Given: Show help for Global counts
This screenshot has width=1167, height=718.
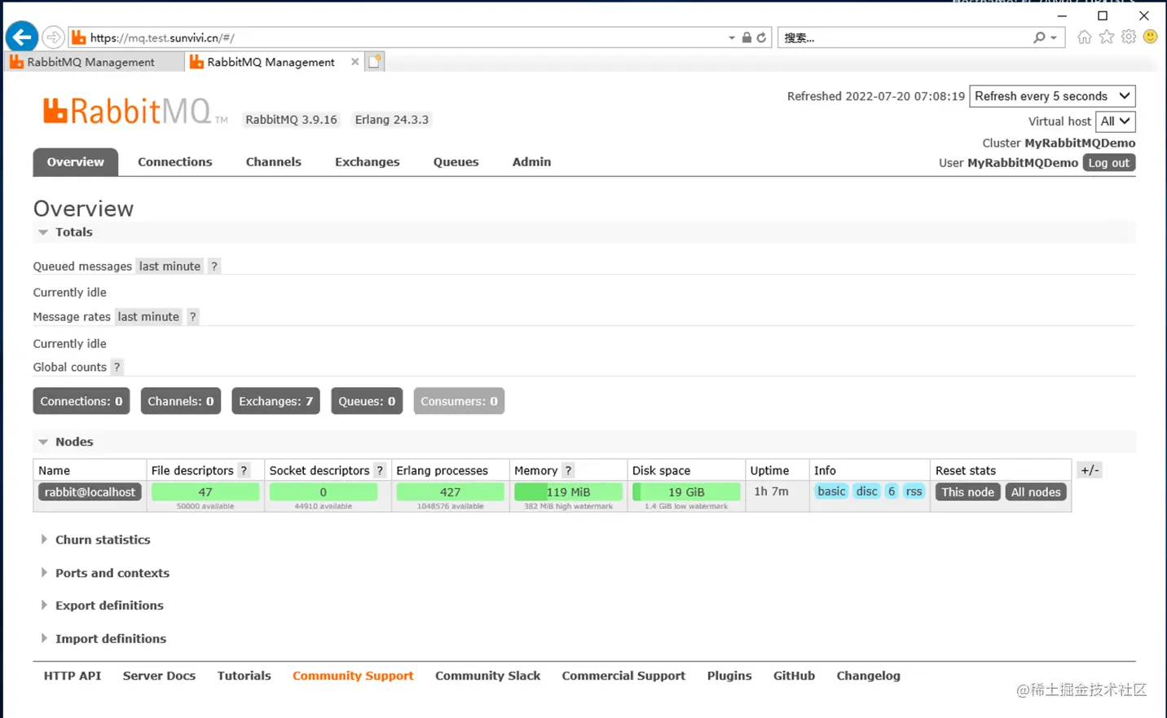Looking at the screenshot, I should click(x=117, y=368).
